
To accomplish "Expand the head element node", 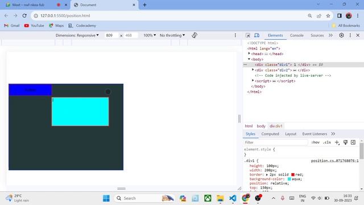I will tap(249, 54).
